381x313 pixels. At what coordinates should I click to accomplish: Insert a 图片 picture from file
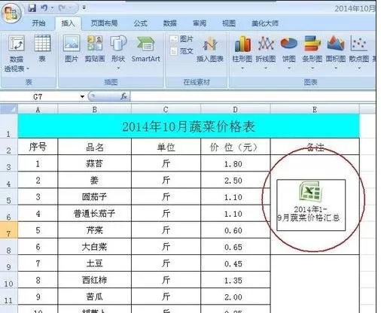[72, 49]
